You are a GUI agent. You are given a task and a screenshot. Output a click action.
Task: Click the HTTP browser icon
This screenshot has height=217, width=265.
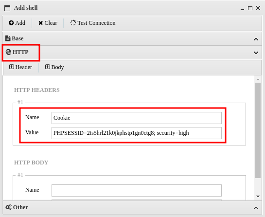pos(8,52)
